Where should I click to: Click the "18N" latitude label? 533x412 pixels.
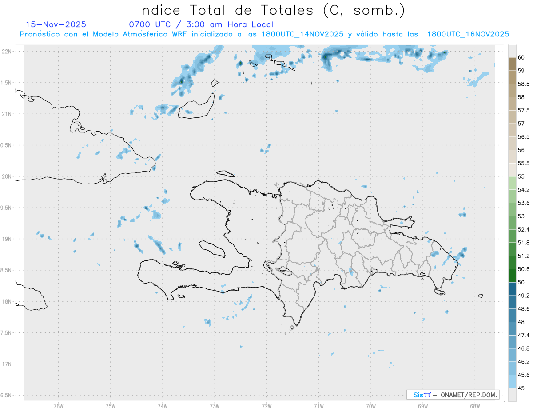coord(8,301)
